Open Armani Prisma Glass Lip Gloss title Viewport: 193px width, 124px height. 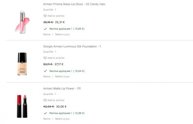click(x=74, y=4)
